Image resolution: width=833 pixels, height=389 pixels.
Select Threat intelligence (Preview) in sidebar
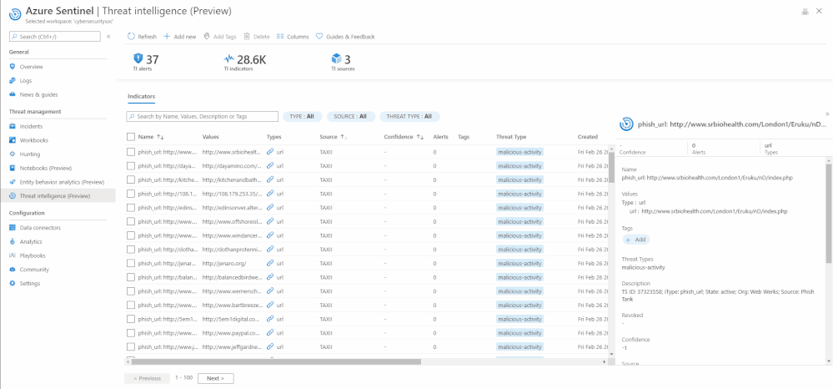(x=58, y=196)
